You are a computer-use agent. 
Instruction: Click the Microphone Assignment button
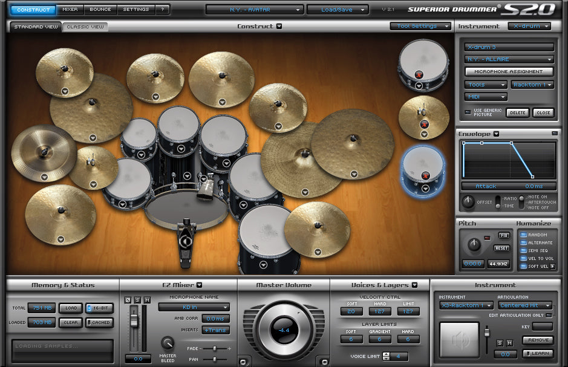tap(508, 72)
